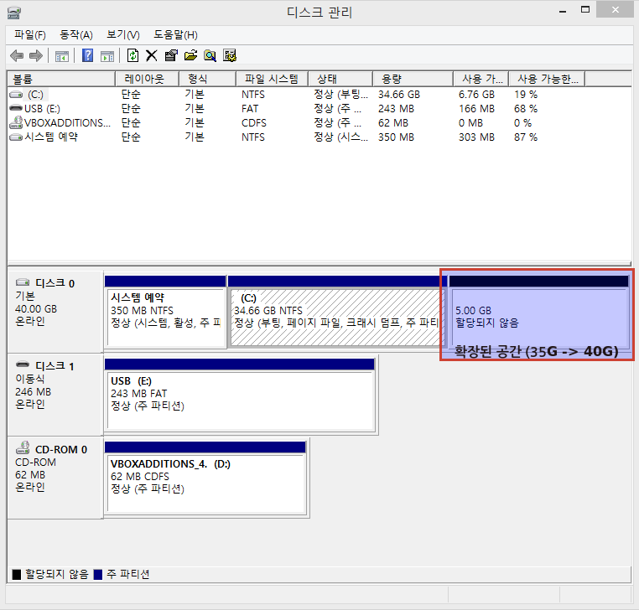This screenshot has height=610, width=639.
Task: Click the drive icon beside (C:) volume
Action: tap(16, 95)
